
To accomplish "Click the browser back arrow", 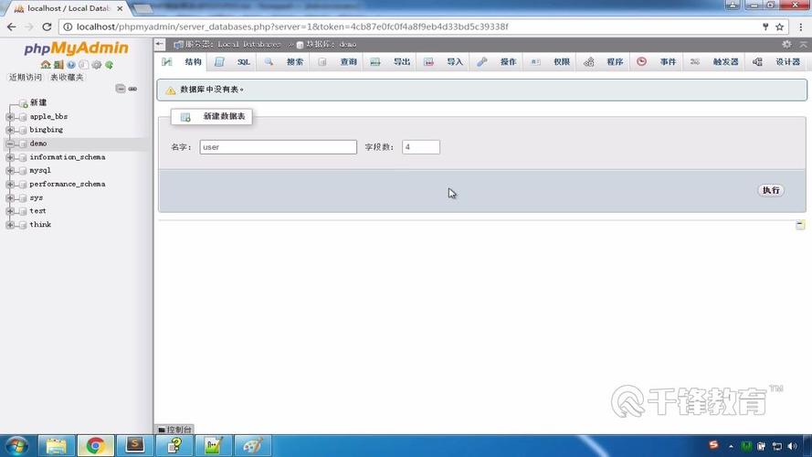I will tap(11, 27).
